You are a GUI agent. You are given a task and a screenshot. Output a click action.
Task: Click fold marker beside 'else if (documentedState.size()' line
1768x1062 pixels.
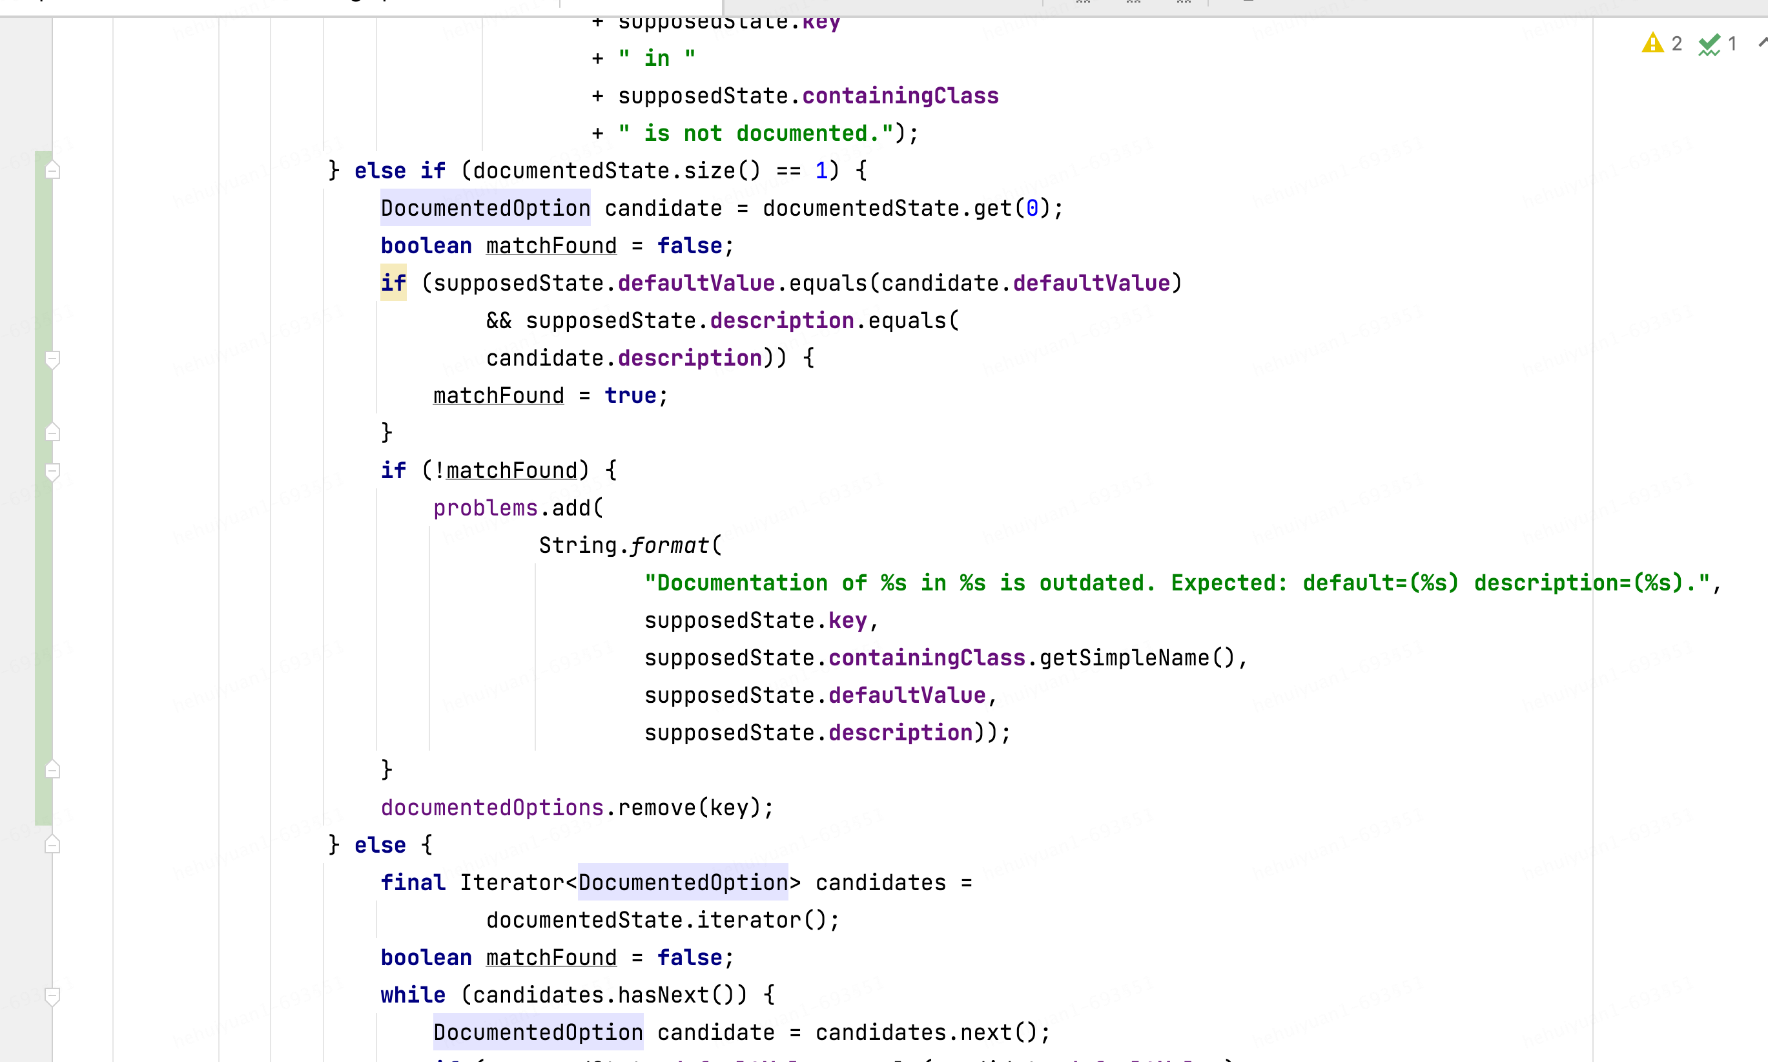[52, 171]
